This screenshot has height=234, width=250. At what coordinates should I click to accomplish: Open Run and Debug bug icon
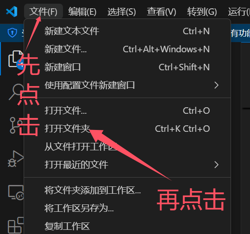[x=16, y=159]
